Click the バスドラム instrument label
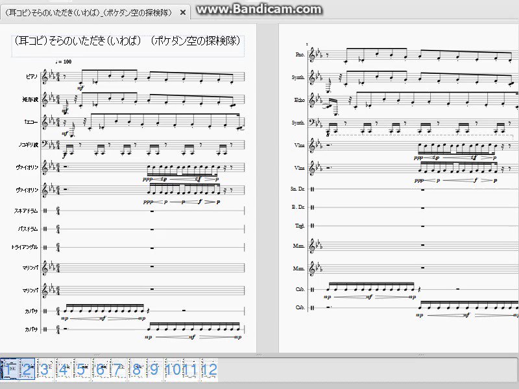 tap(28, 229)
